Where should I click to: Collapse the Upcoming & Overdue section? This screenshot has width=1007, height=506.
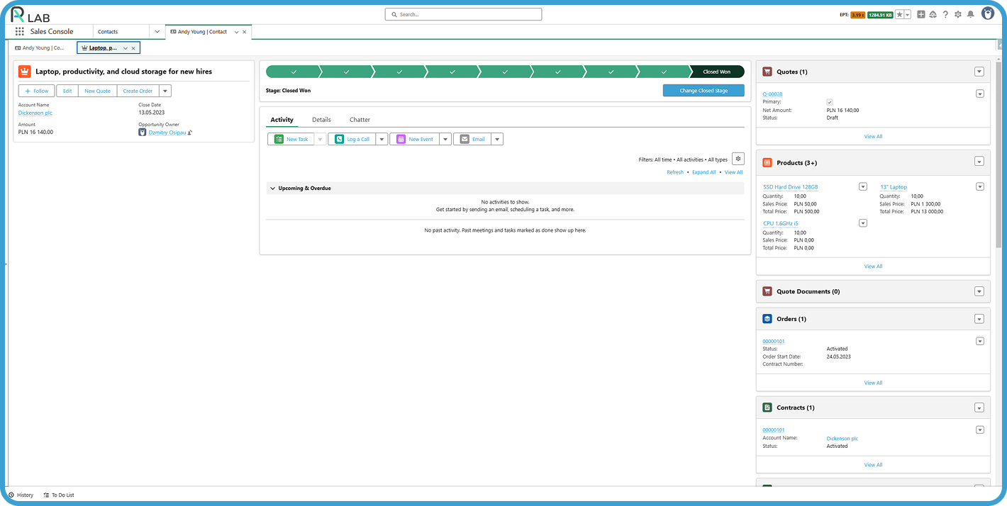coord(273,189)
